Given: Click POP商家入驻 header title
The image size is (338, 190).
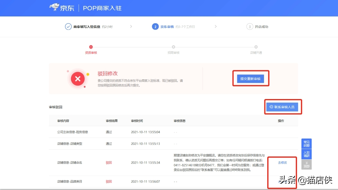Looking at the screenshot, I should pyautogui.click(x=102, y=8).
